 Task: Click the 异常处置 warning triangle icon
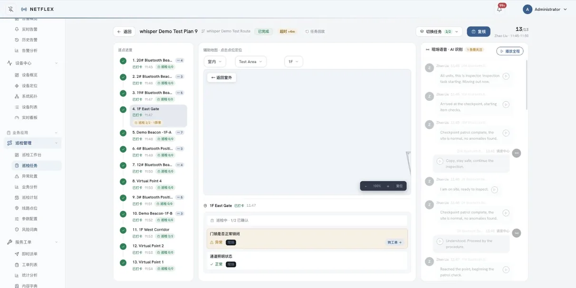pyautogui.click(x=17, y=176)
